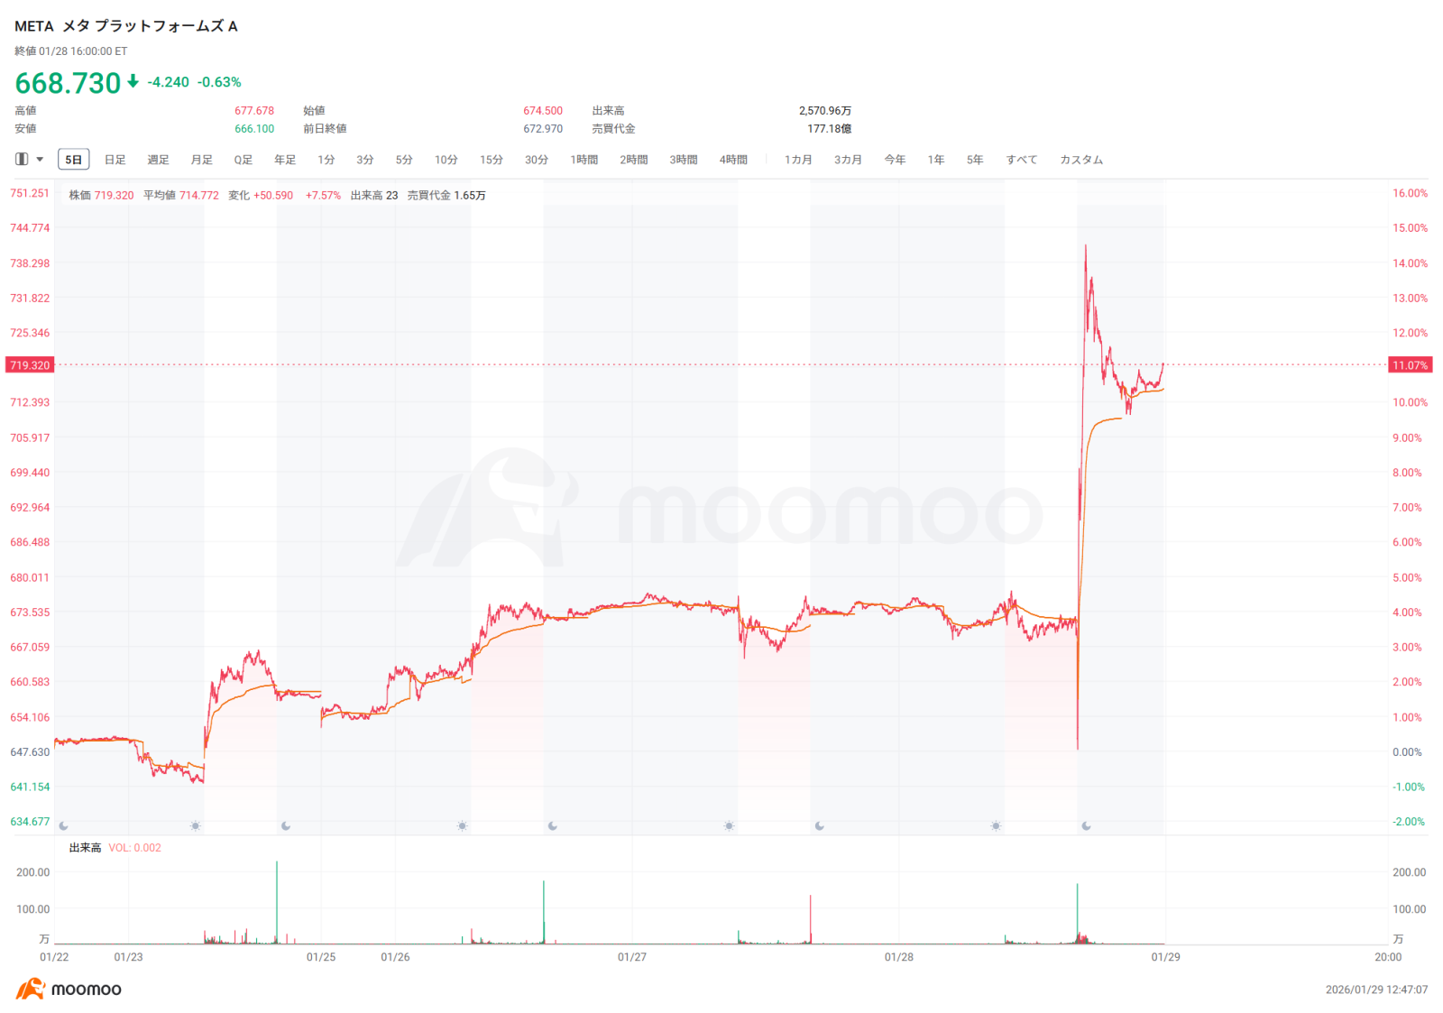Click the last moon icon near 01/29
1443x1013 pixels.
point(1086,825)
